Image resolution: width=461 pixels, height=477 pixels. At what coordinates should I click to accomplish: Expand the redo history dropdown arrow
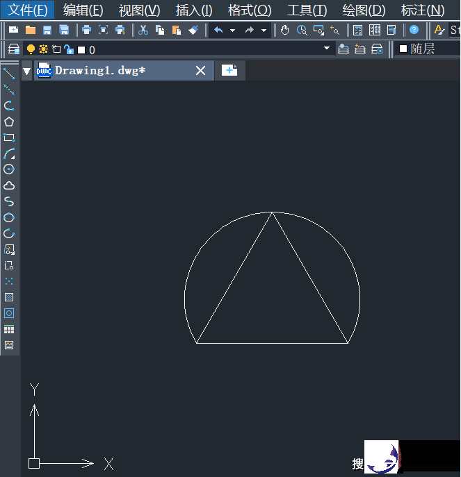264,31
